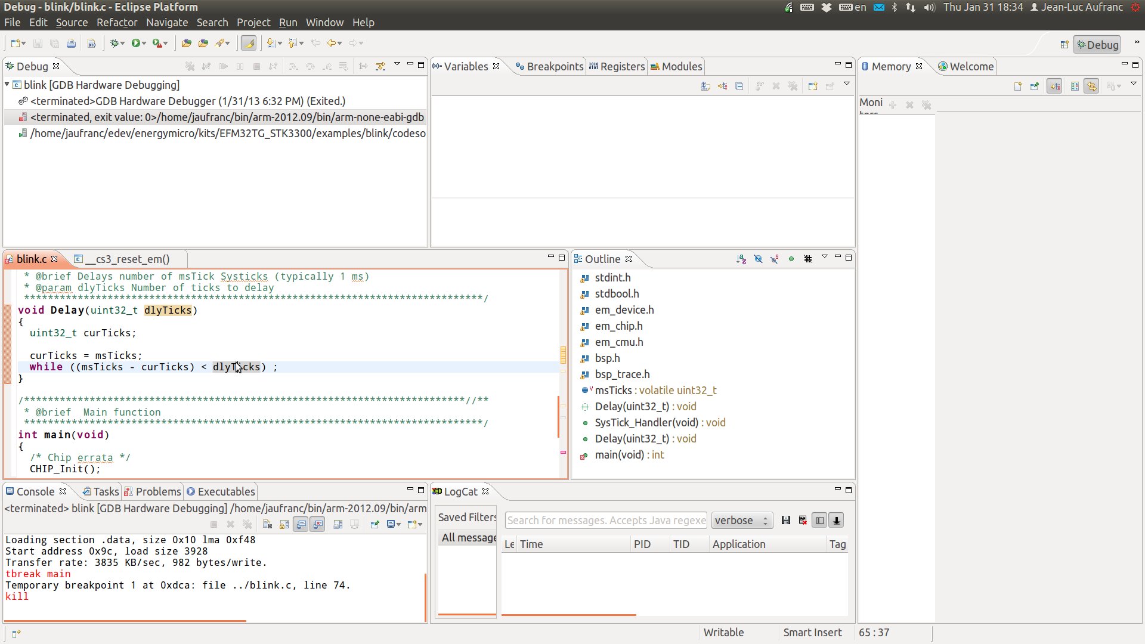Click Pin Console icon

[375, 525]
